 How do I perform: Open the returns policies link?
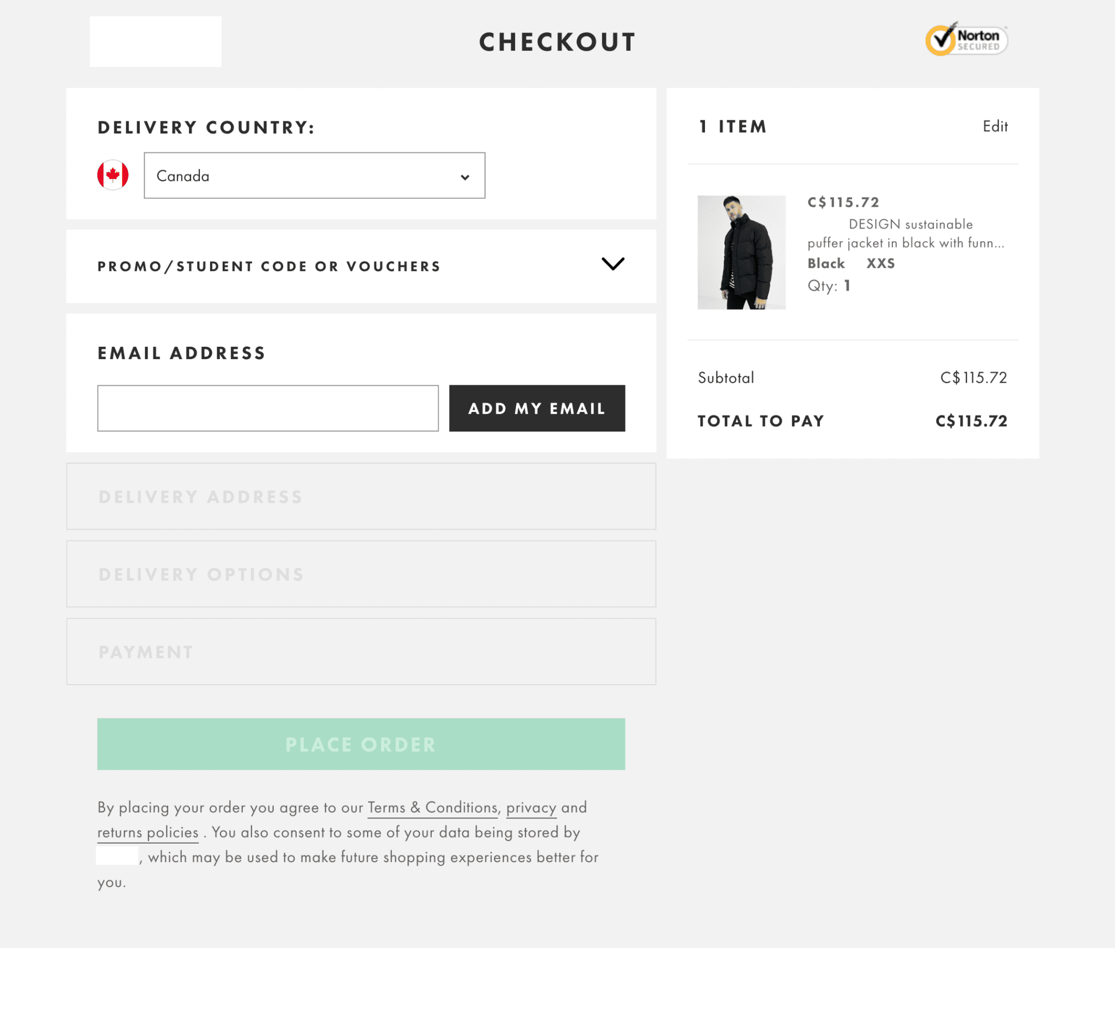[x=148, y=832]
